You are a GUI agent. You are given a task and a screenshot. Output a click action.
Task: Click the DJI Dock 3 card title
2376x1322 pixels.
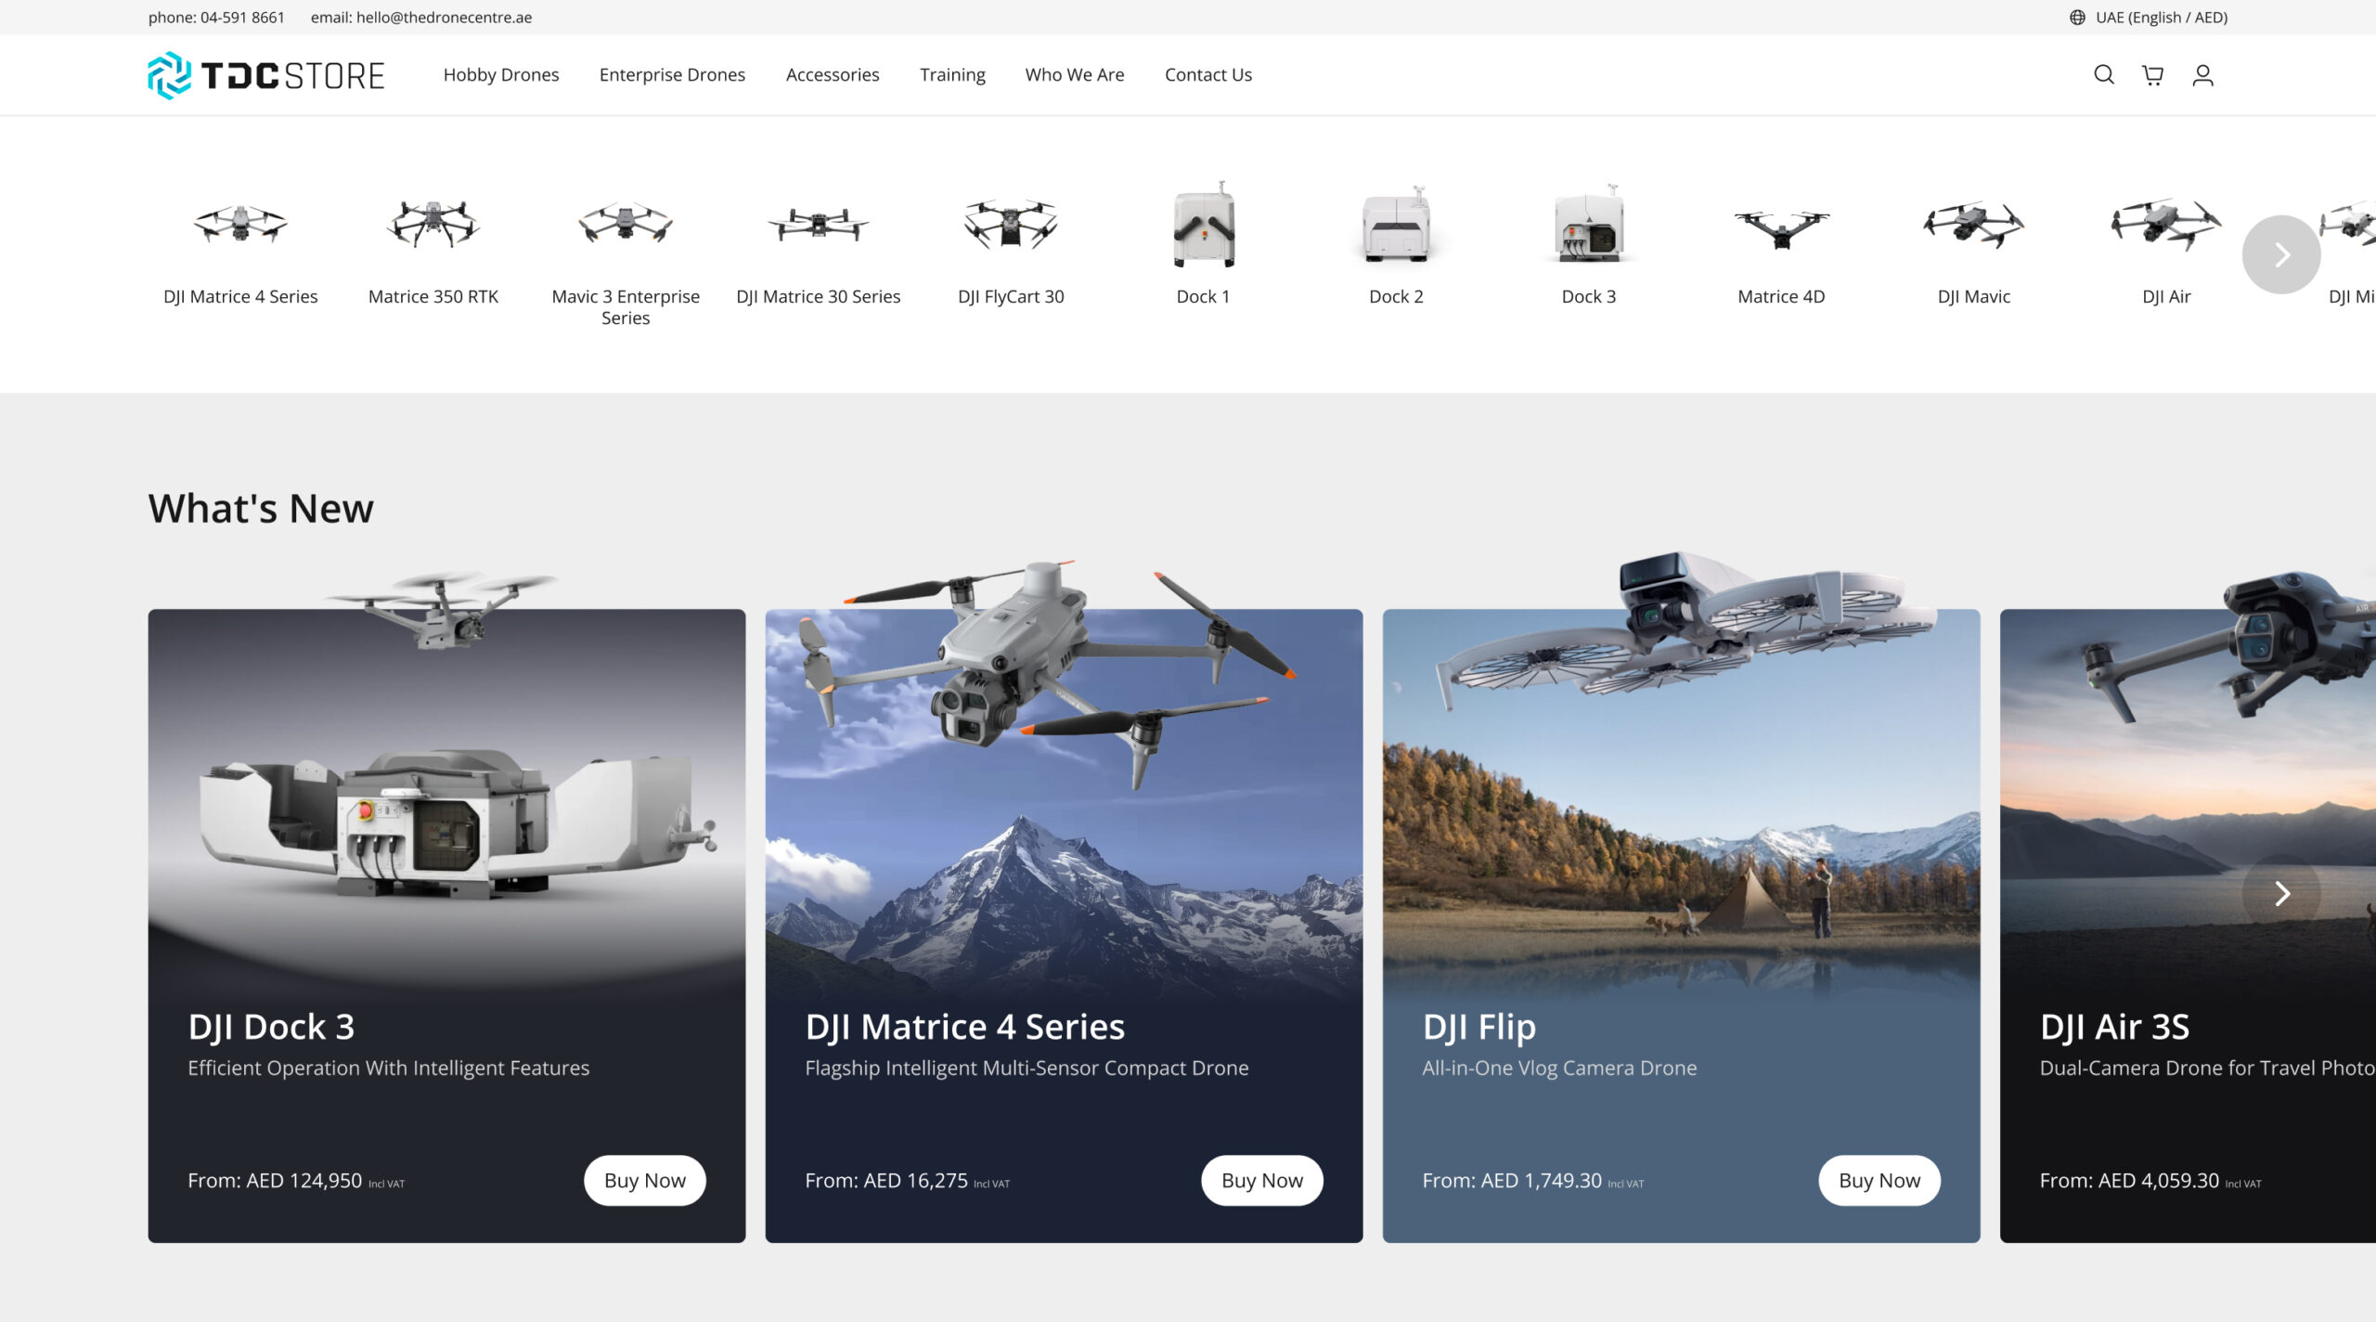(x=271, y=1027)
